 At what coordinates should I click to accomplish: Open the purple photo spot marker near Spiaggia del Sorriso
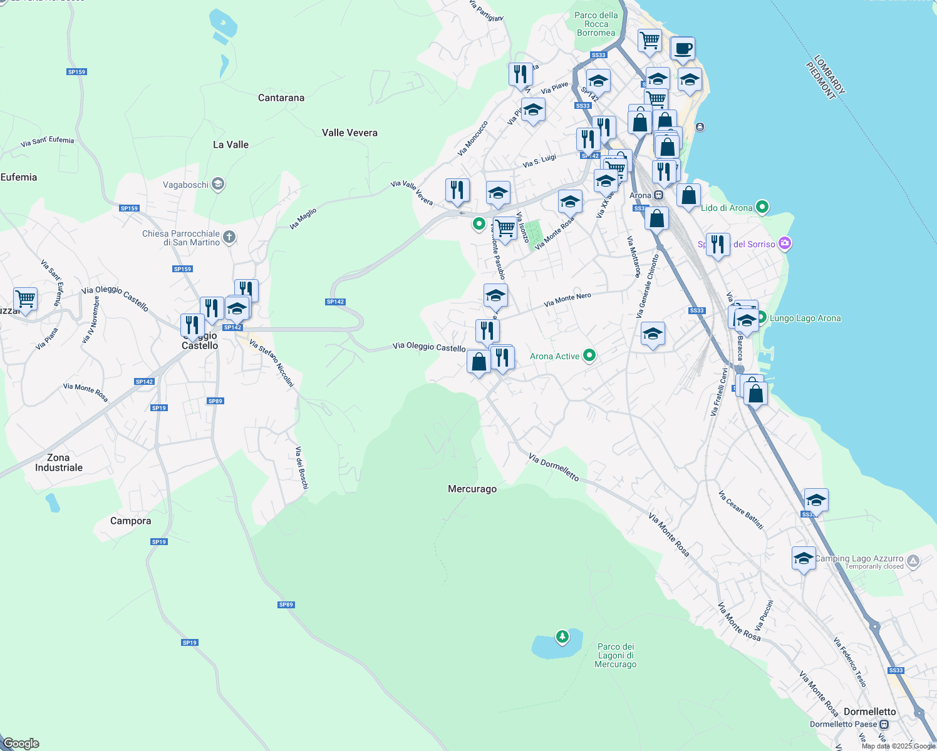[785, 243]
